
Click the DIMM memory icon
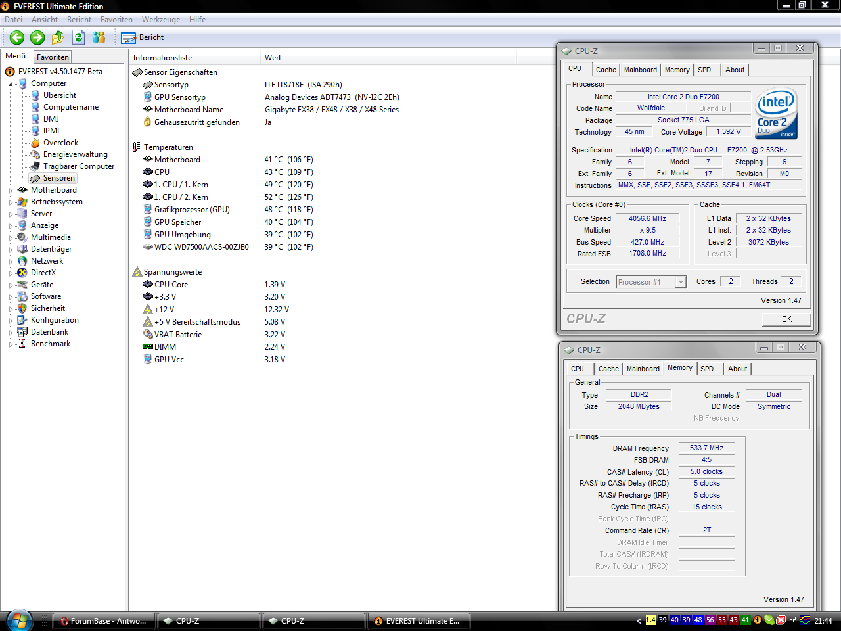click(x=148, y=347)
